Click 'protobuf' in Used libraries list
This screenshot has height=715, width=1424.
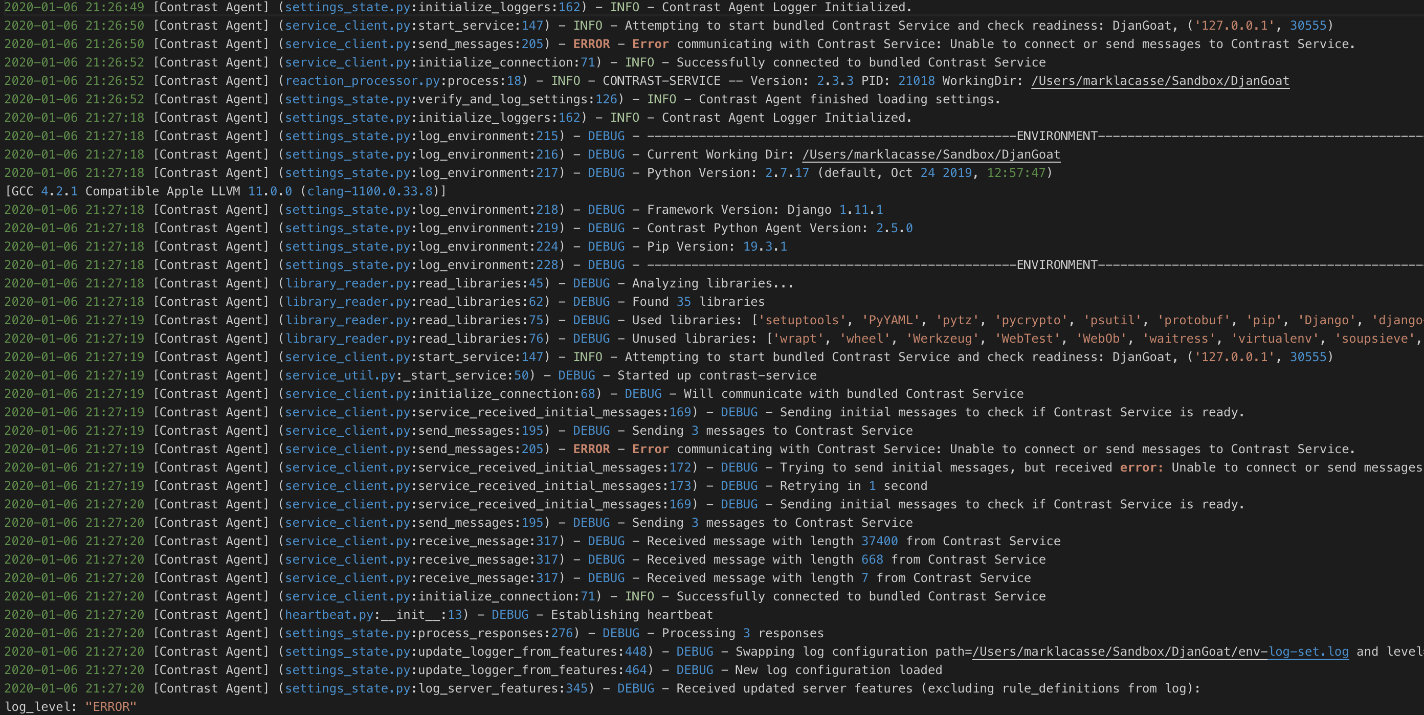tap(1193, 320)
